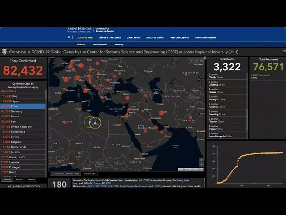Open From Our Experts section
The height and width of the screenshot is (215, 286).
179,38
